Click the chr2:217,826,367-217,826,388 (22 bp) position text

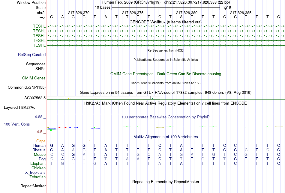coord(197,2)
